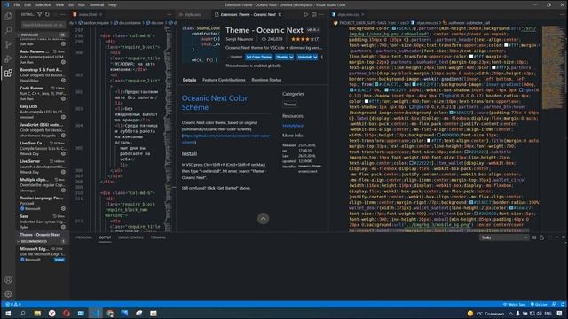568x319 pixels.
Task: Toggle output scroll lock icon
Action: click(x=541, y=237)
